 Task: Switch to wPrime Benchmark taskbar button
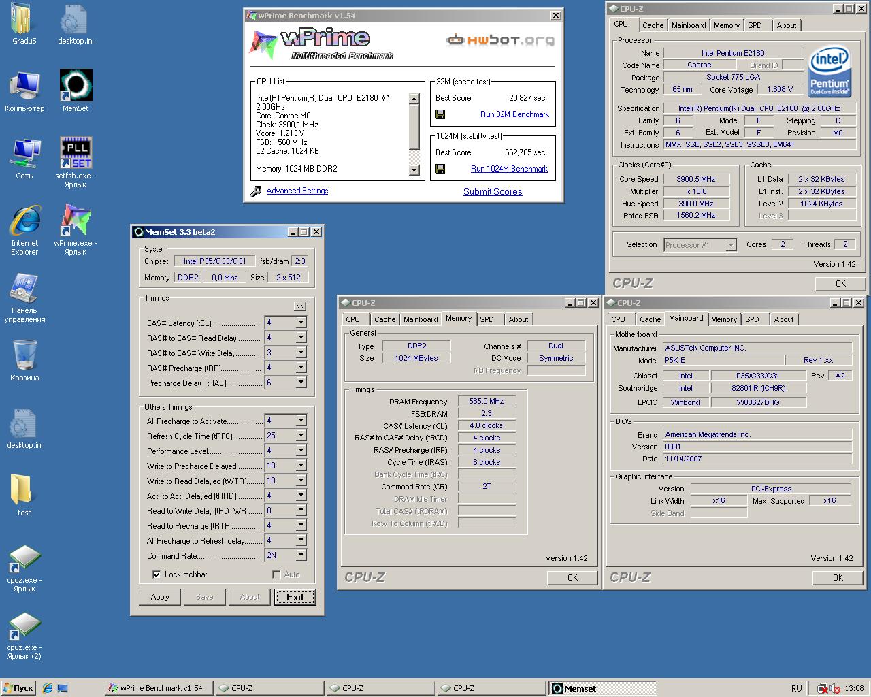click(x=159, y=688)
